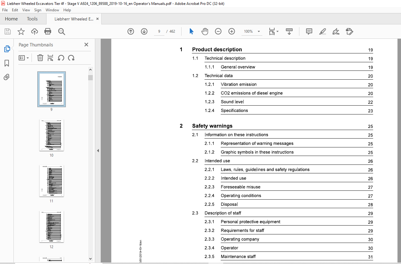Screen dimensions: 401x264
Task: Open CO2 emissions of diesel engine entry
Action: point(252,93)
